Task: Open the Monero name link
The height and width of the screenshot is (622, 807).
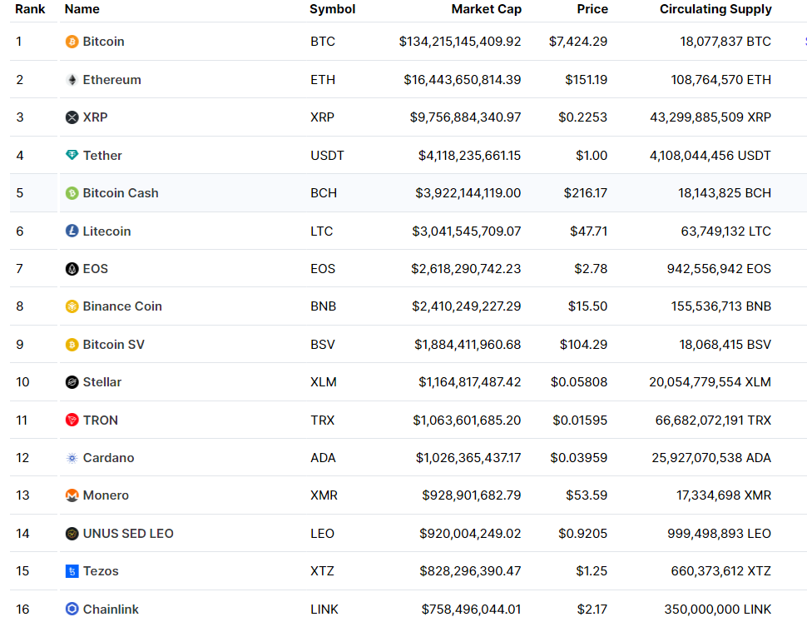Action: [x=106, y=495]
